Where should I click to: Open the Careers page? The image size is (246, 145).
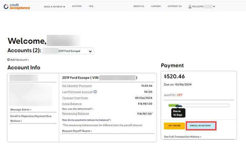[x=156, y=6]
